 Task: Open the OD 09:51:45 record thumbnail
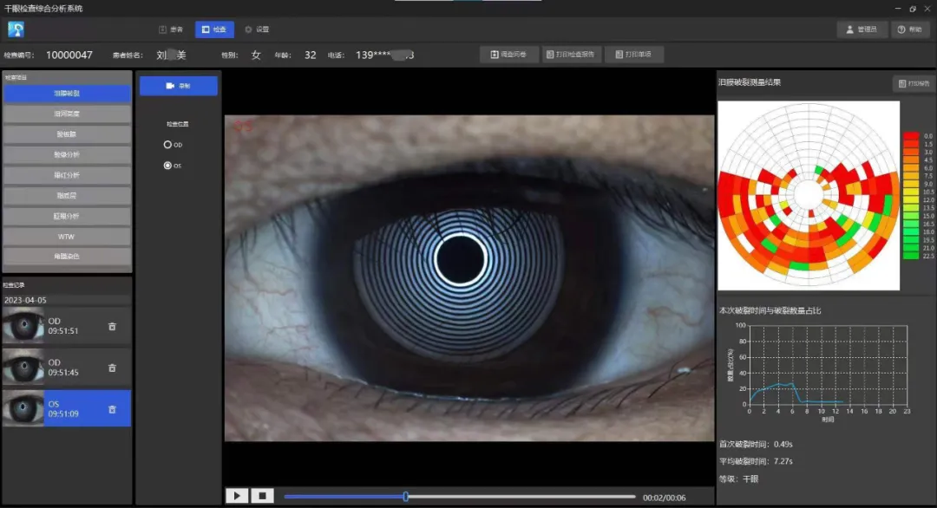[23, 367]
